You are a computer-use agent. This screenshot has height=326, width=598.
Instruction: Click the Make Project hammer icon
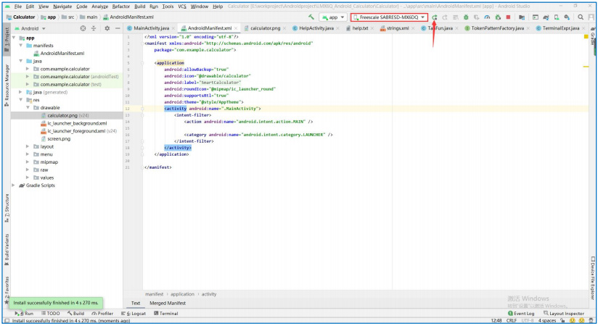[x=311, y=17]
